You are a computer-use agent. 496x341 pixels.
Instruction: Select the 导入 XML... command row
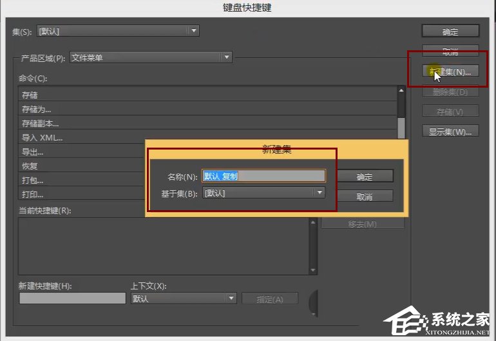point(208,137)
